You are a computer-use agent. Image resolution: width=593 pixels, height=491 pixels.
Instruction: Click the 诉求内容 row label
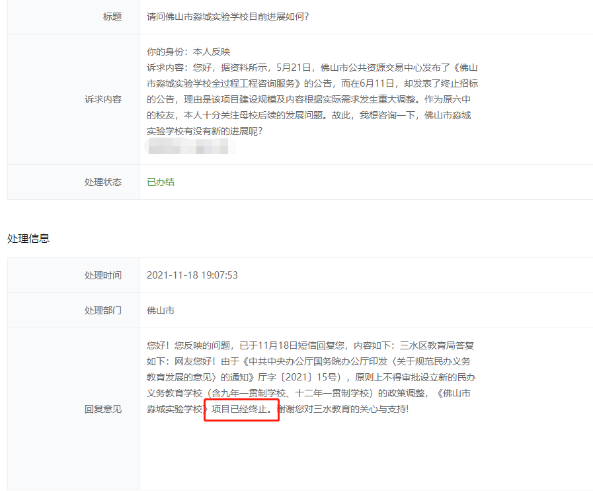coord(103,99)
